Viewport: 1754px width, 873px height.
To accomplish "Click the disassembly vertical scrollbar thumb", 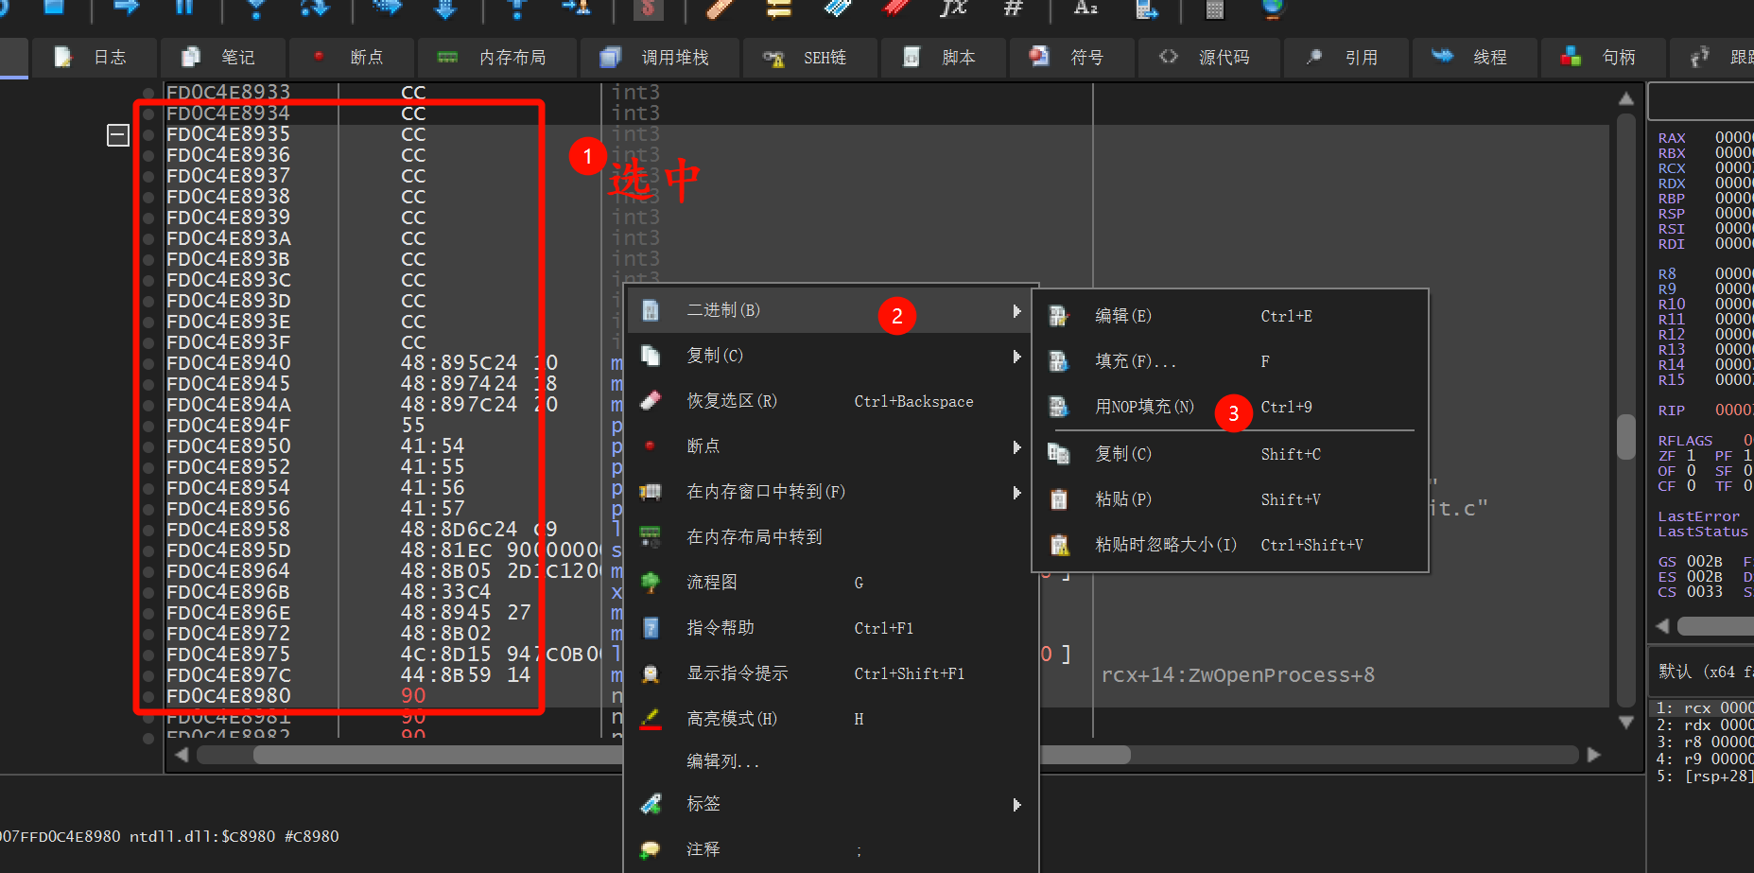I will coord(1626,438).
